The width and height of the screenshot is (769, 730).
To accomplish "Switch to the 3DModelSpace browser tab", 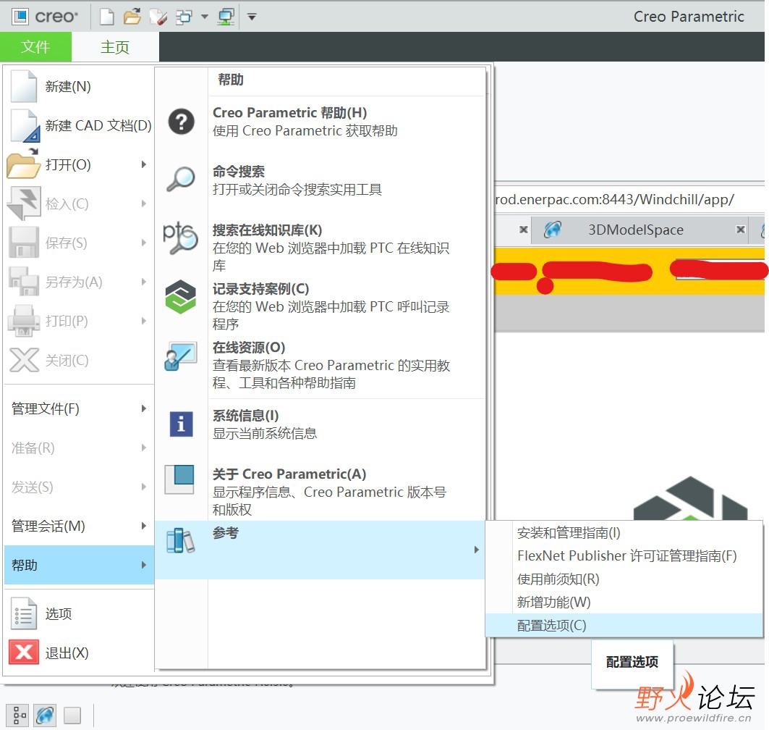I will [x=636, y=230].
